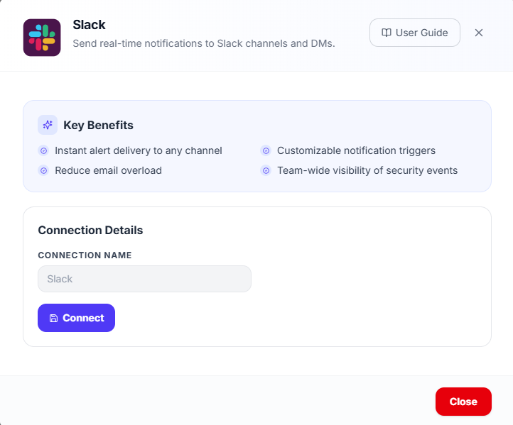Click the "Key Benefits" heading
This screenshot has width=513, height=425.
point(98,125)
